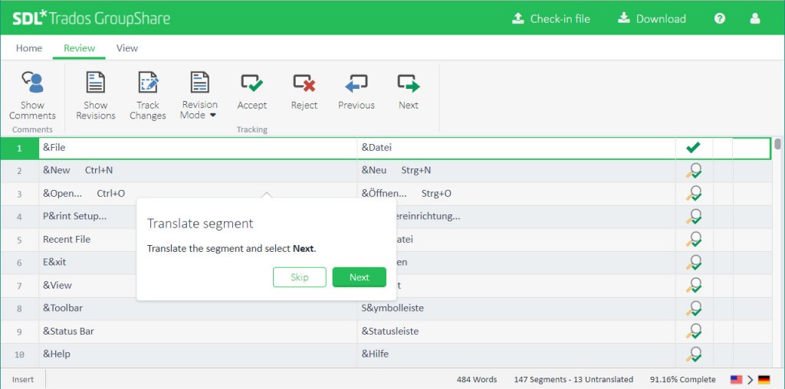Expand the Revision Mode dropdown
The width and height of the screenshot is (785, 389).
(199, 96)
